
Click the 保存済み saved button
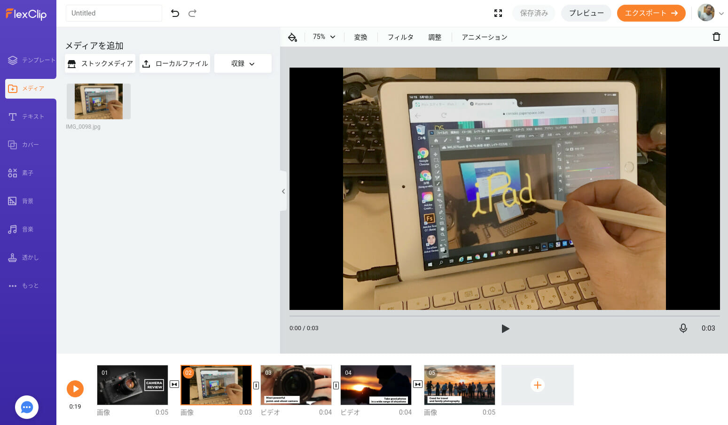coord(534,13)
